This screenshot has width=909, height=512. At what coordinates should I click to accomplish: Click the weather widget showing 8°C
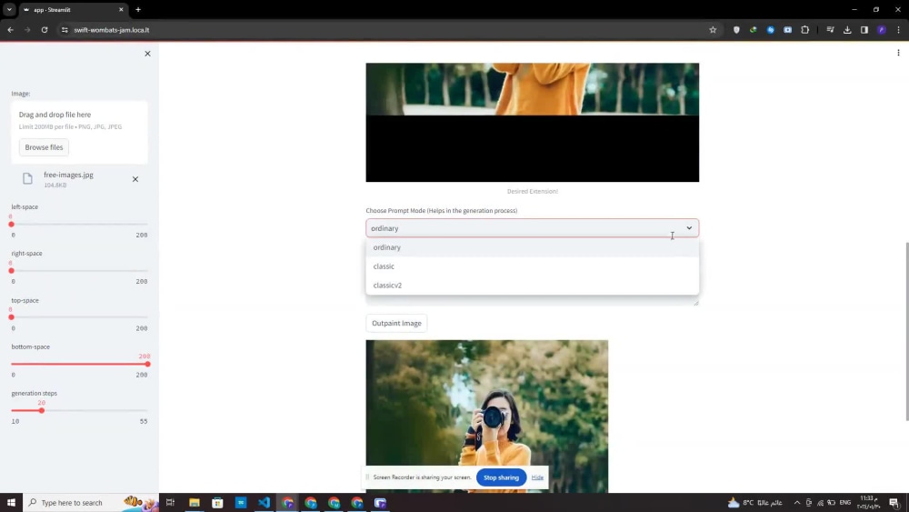click(754, 502)
